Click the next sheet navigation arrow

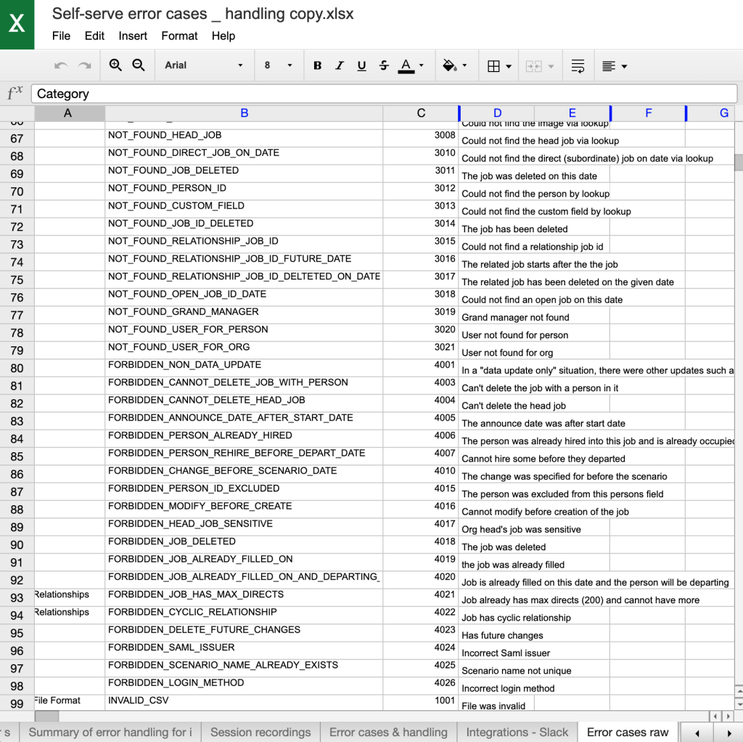point(730,733)
